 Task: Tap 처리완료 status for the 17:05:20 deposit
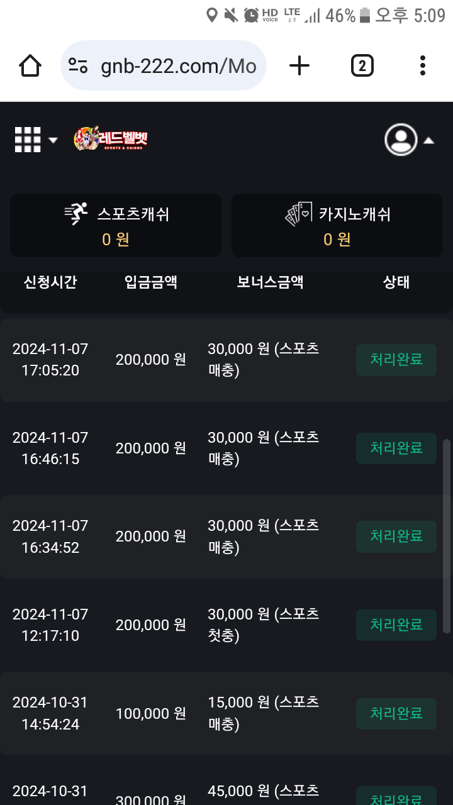click(x=396, y=360)
